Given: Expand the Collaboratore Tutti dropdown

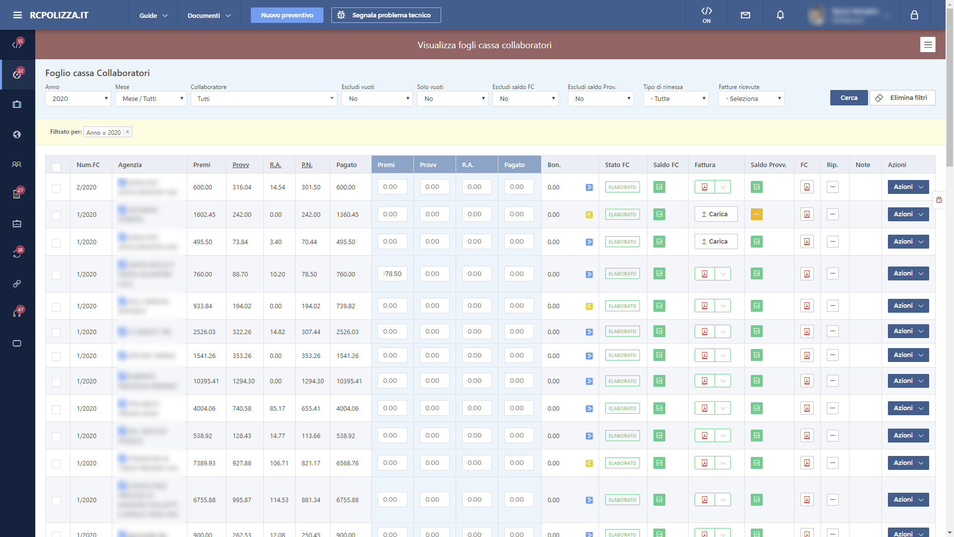Looking at the screenshot, I should [x=264, y=98].
